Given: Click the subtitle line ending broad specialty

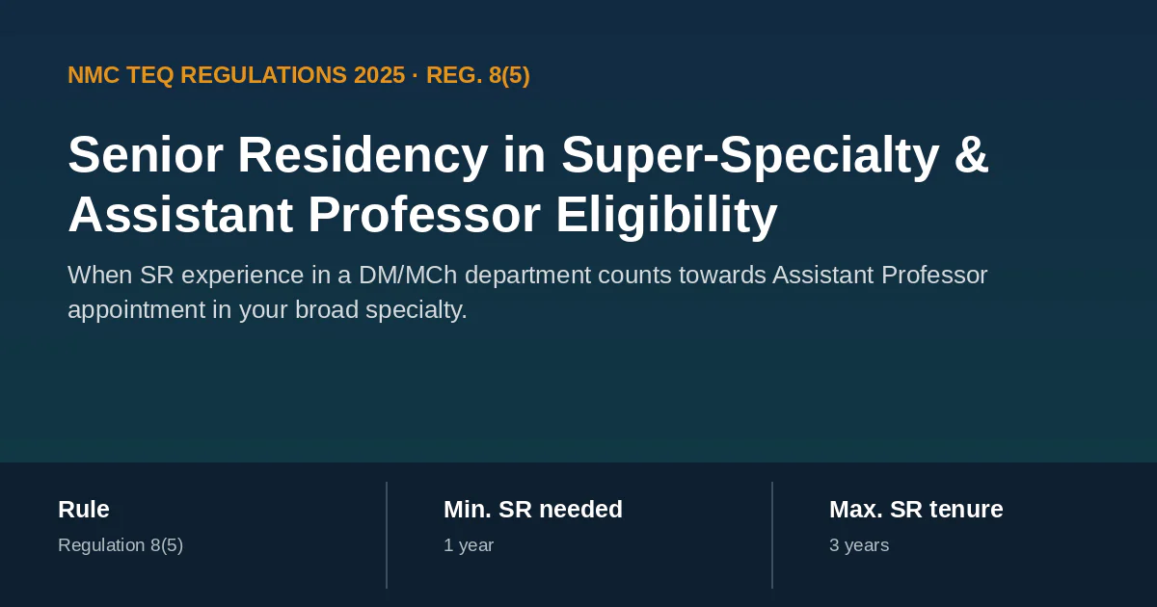Looking at the screenshot, I should point(267,309).
